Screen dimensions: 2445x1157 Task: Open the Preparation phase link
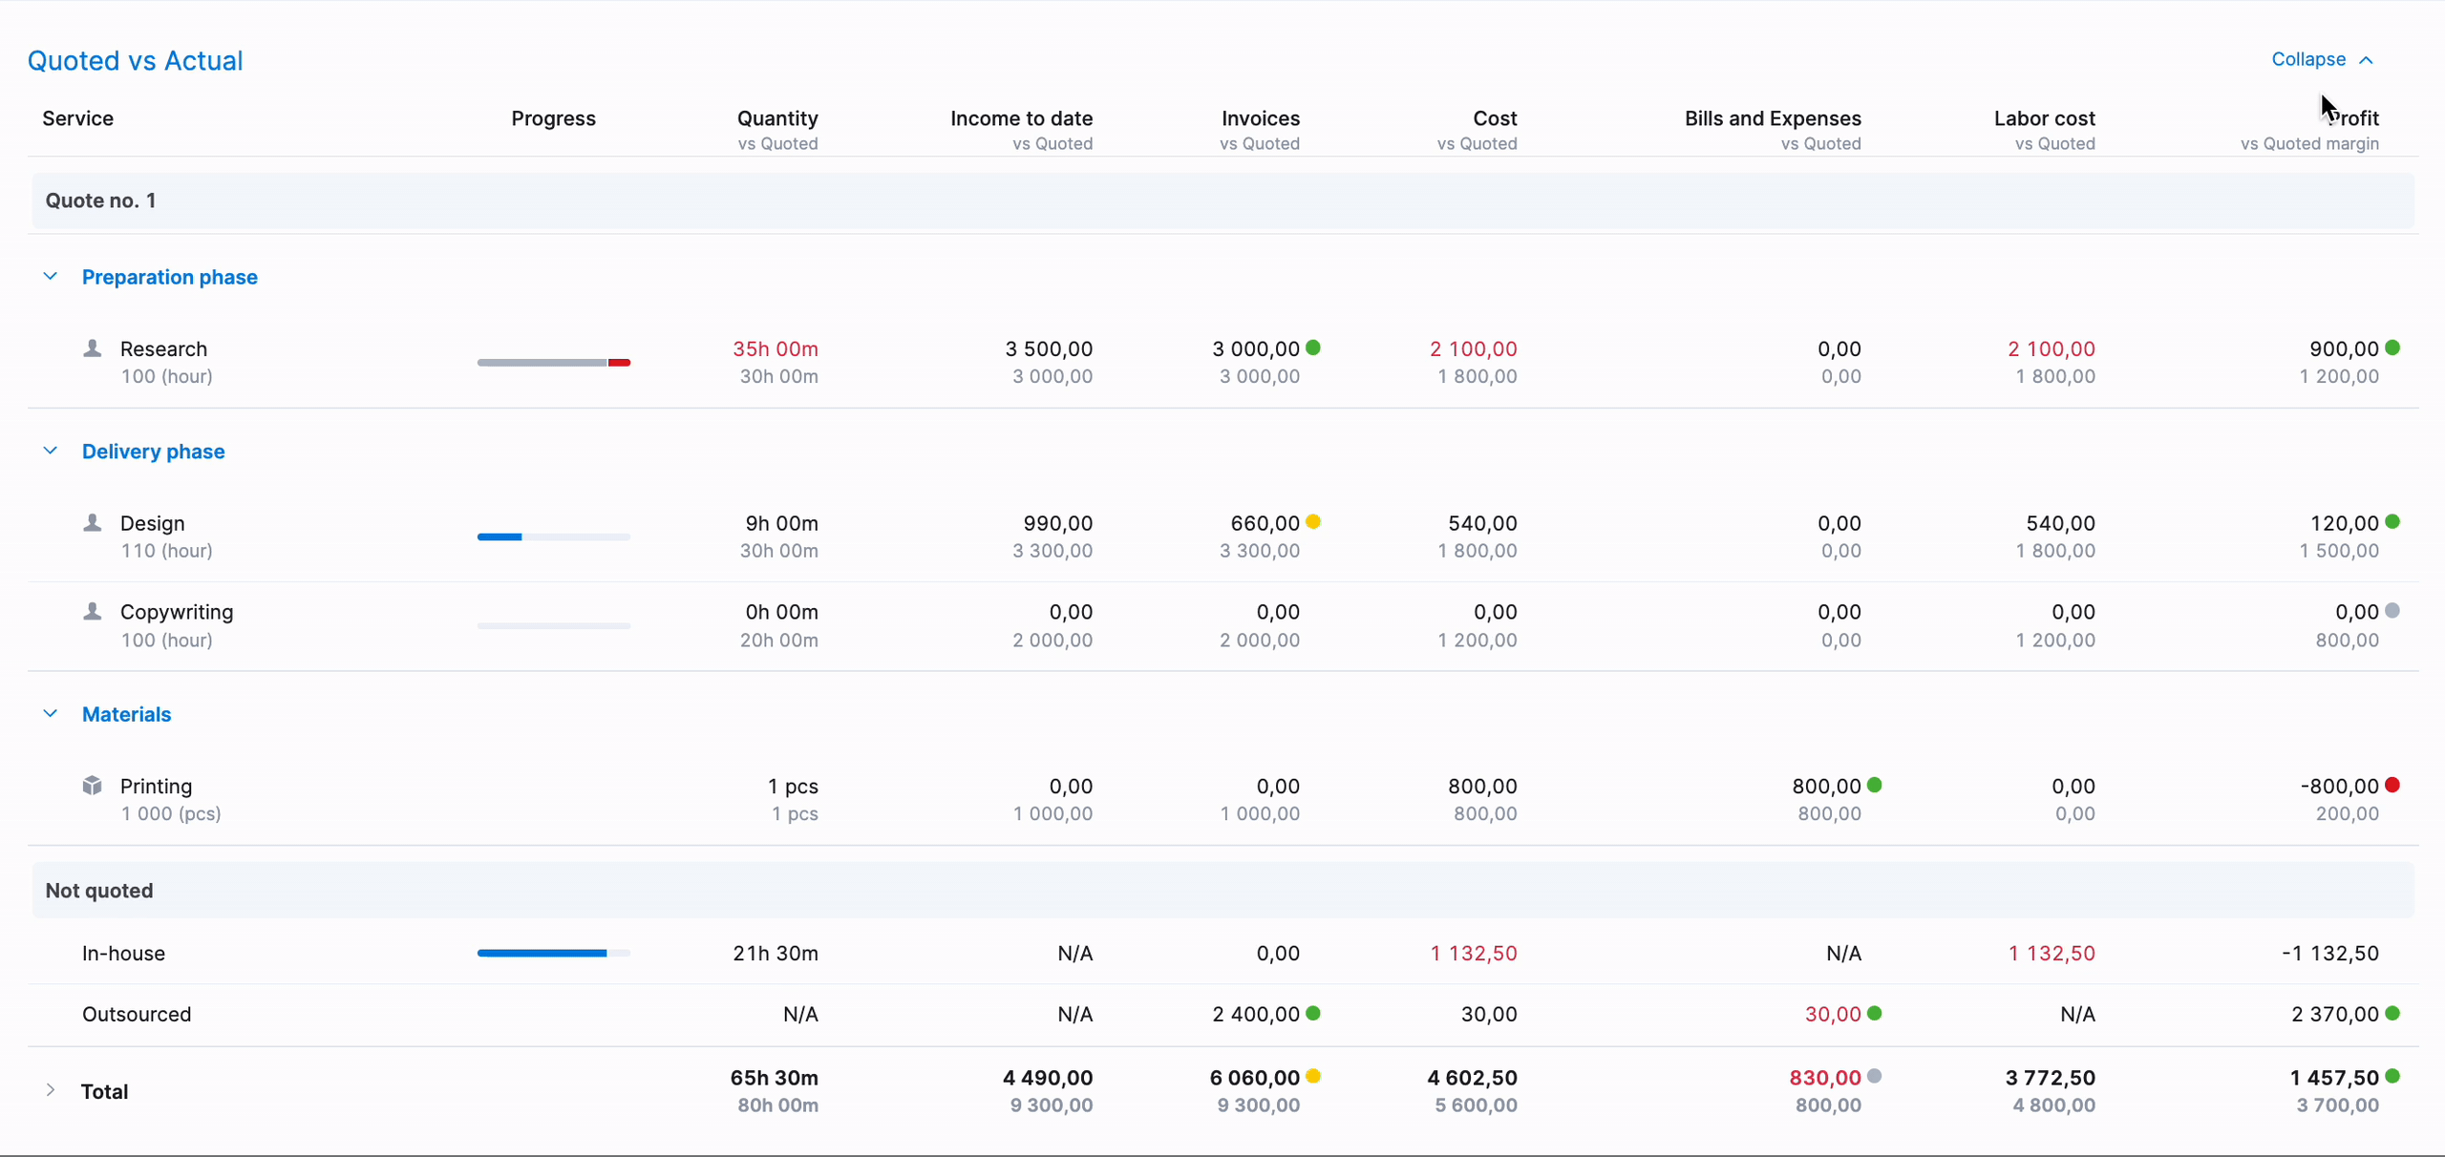[170, 277]
